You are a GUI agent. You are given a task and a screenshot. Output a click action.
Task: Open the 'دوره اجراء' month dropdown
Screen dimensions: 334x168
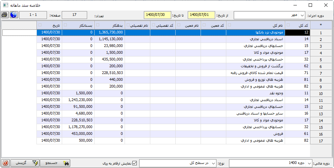pos(301,16)
